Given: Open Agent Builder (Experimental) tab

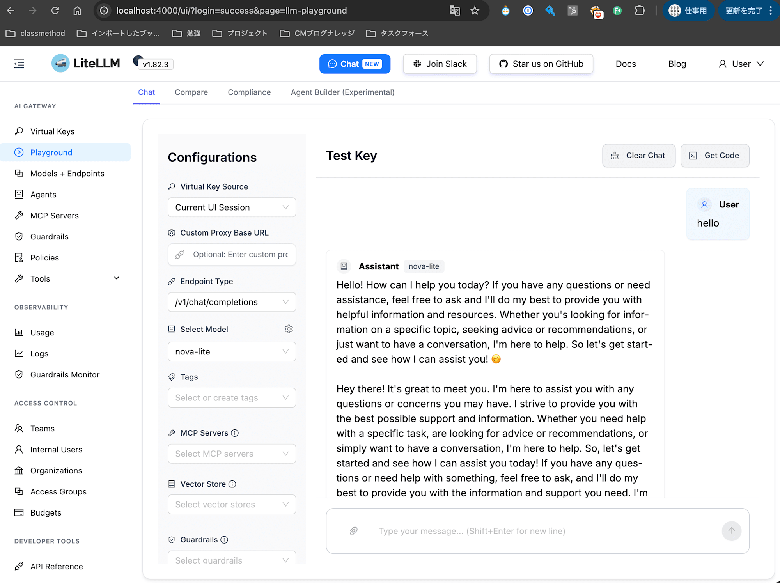Looking at the screenshot, I should (342, 92).
